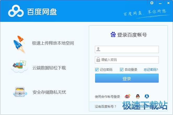Click the Baidu paw logo icon
Screen dimensions: 173x115
tap(113, 35)
